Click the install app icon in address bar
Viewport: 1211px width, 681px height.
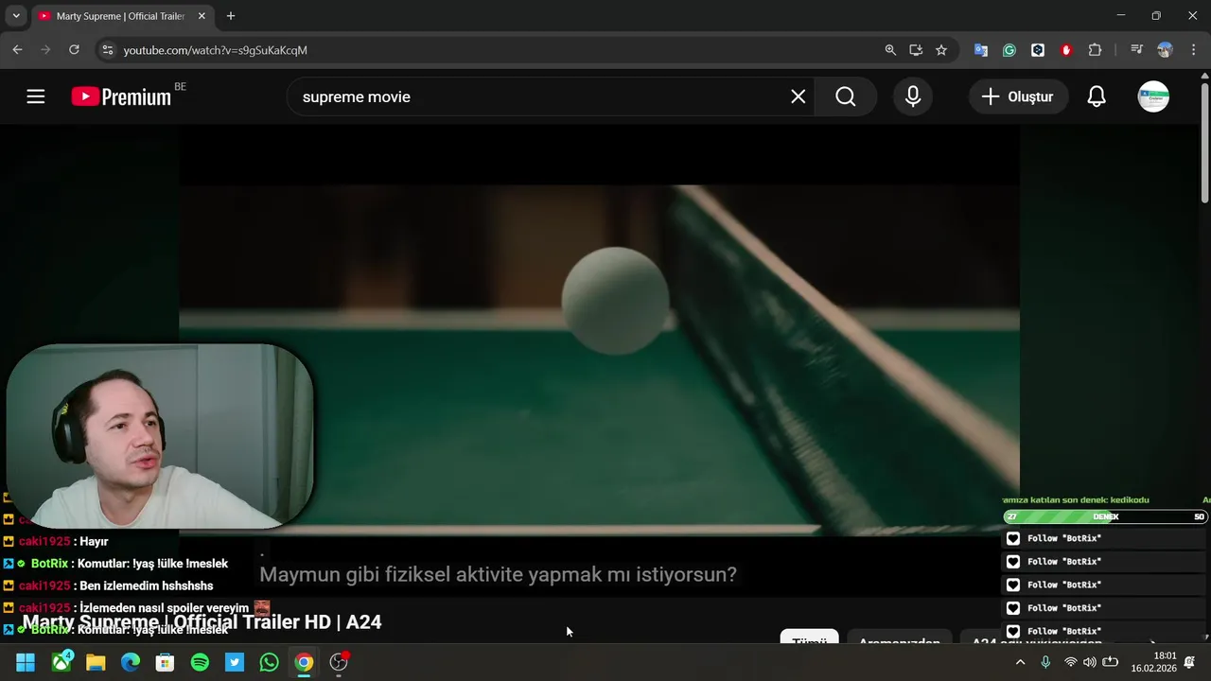pyautogui.click(x=916, y=50)
